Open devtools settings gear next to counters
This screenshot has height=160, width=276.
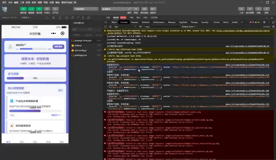coord(264,22)
